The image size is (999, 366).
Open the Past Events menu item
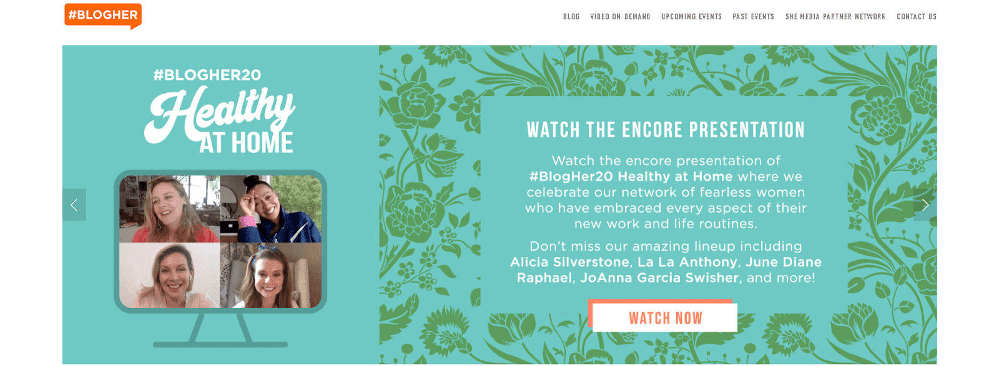tap(753, 17)
